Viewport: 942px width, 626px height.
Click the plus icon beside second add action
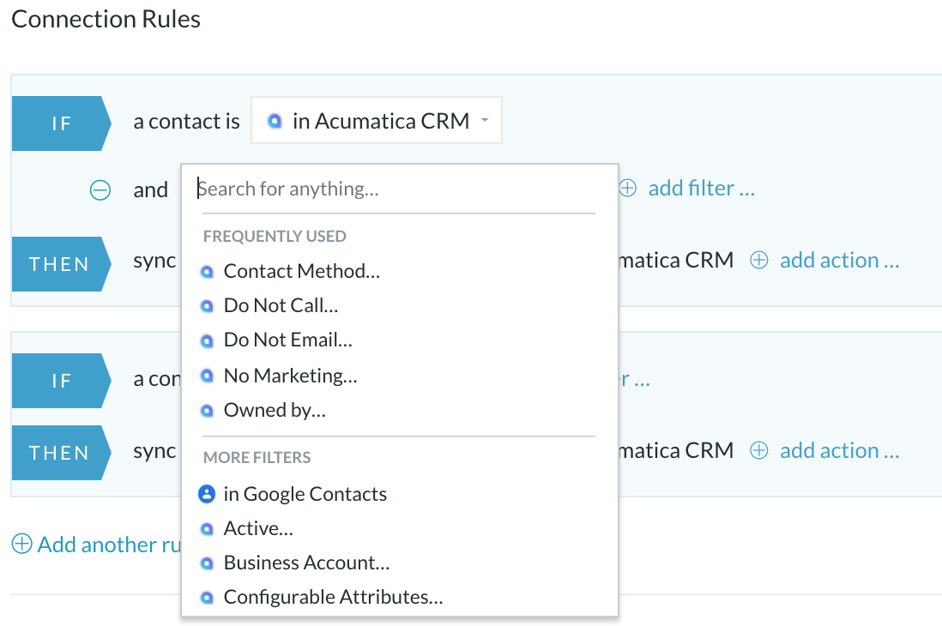758,450
